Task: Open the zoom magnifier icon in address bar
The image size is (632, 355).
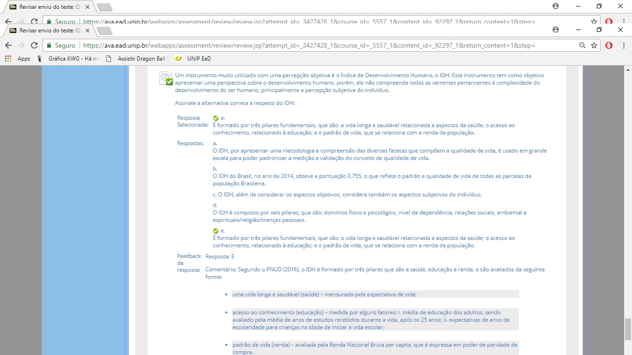Action: point(582,45)
